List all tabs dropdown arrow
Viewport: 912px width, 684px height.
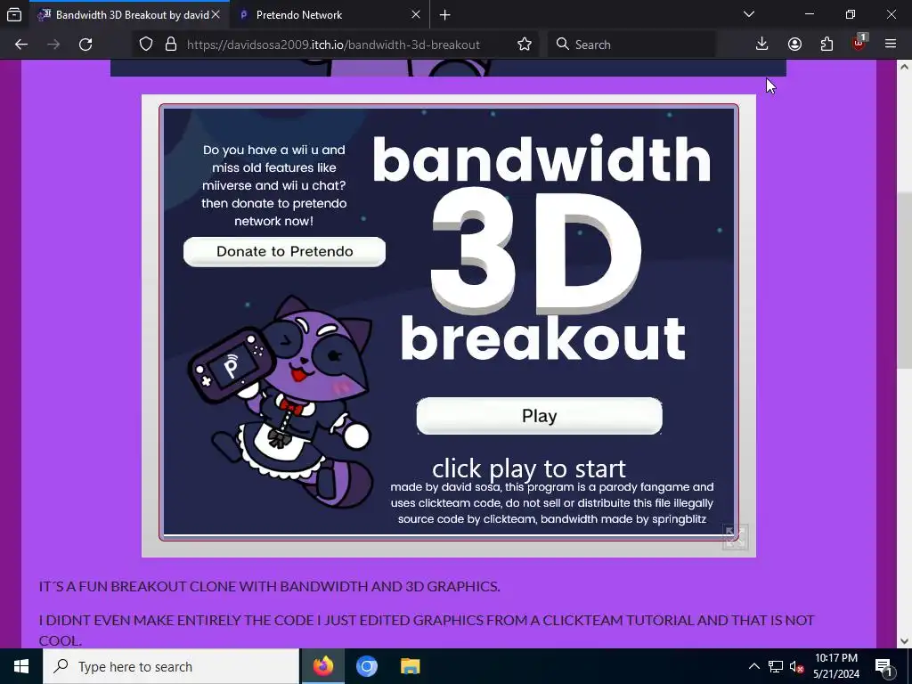coord(749,14)
